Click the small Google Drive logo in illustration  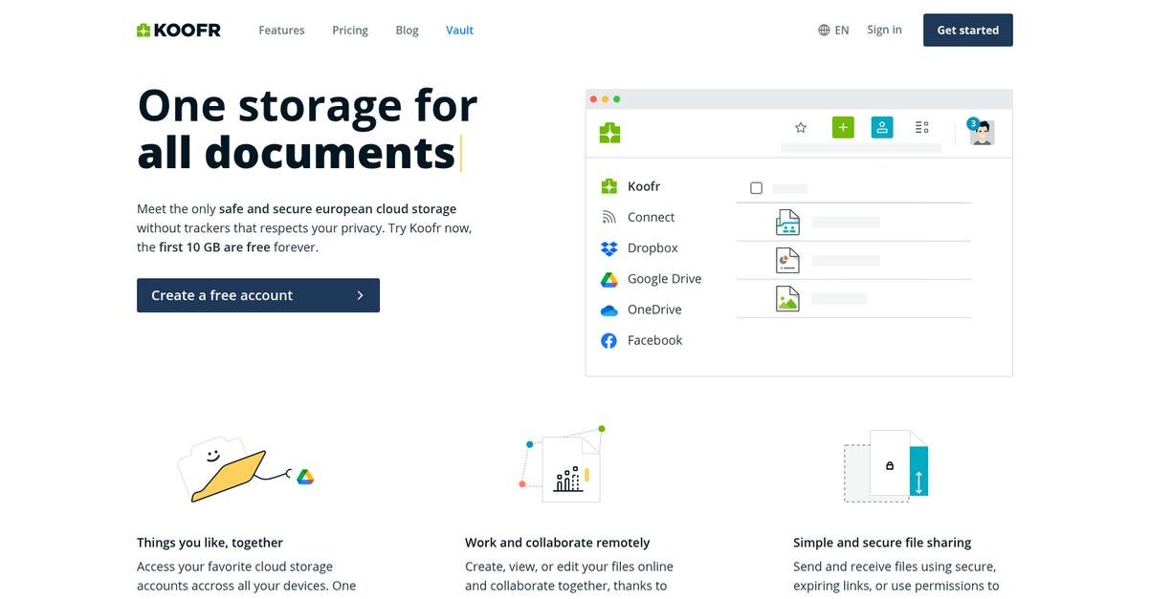(x=305, y=477)
